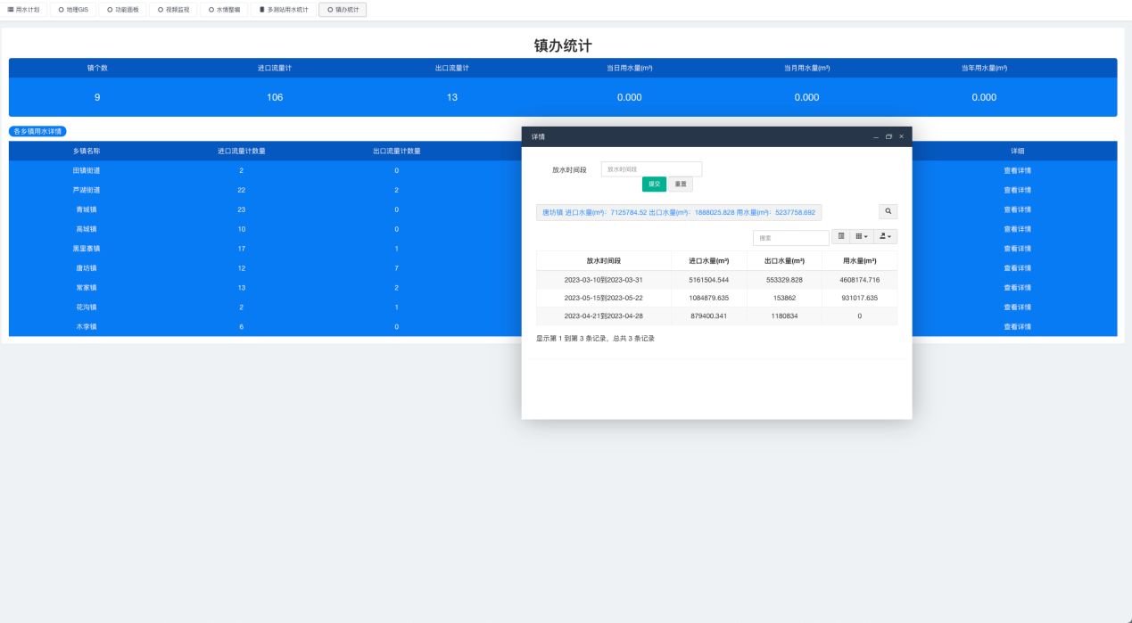Viewport: 1132px width, 623px height.
Task: Select the 功能面板 tab
Action: coord(122,10)
